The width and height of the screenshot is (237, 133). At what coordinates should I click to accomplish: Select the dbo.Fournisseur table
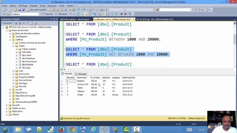click(x=29, y=62)
